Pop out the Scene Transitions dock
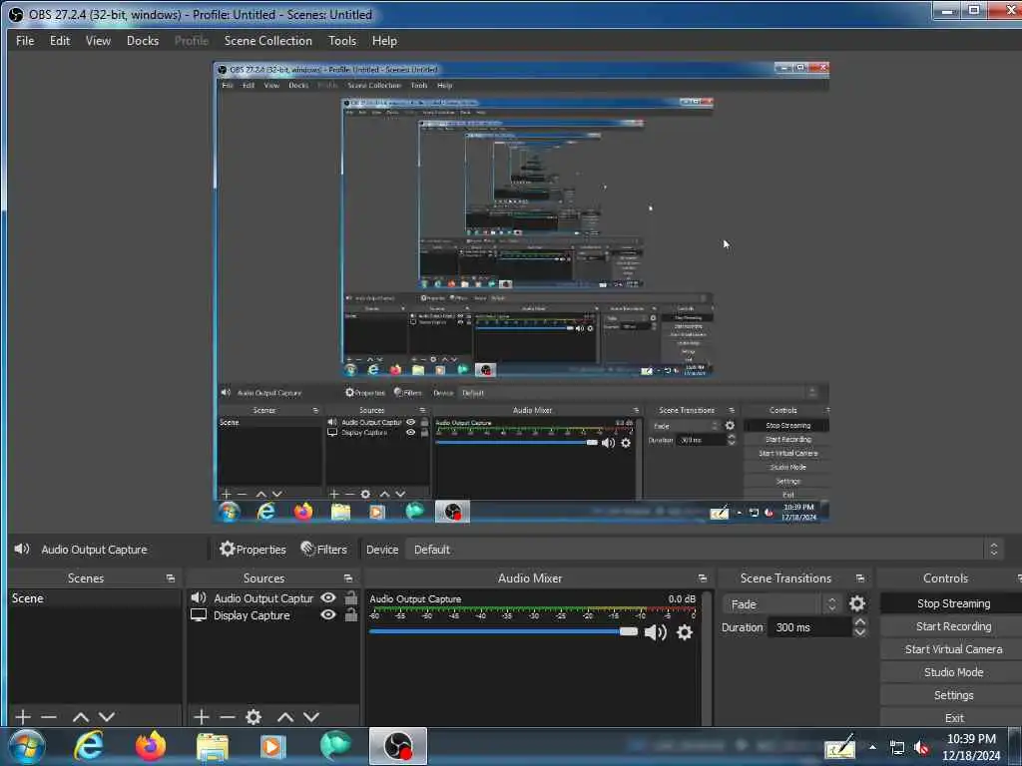 click(x=860, y=578)
